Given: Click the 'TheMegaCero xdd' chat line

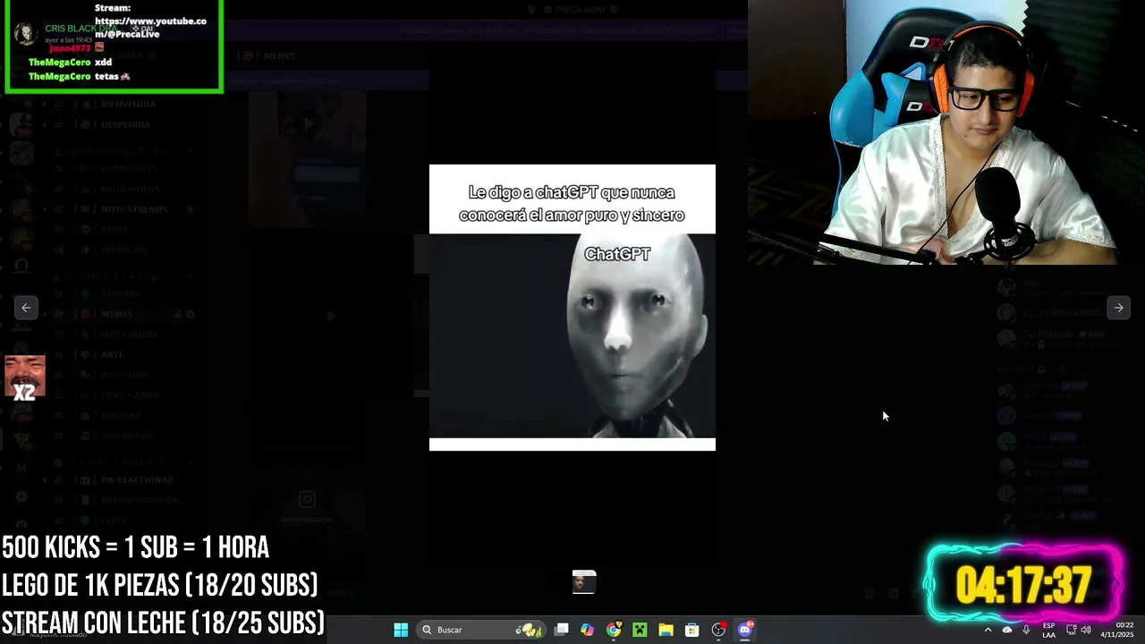Looking at the screenshot, I should [x=71, y=63].
